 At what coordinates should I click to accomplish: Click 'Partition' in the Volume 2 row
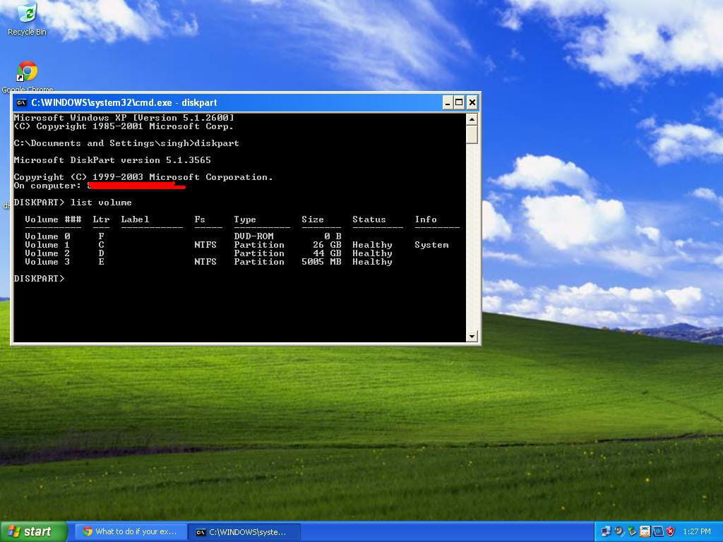coord(259,253)
